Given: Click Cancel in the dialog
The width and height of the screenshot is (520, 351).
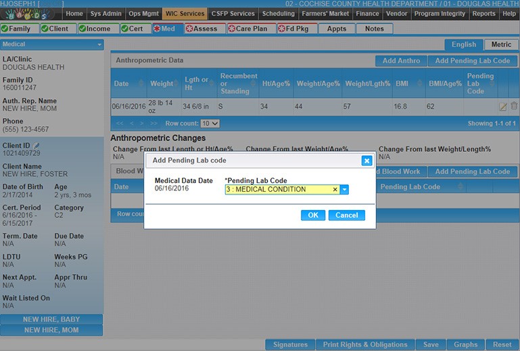Looking at the screenshot, I should point(346,215).
